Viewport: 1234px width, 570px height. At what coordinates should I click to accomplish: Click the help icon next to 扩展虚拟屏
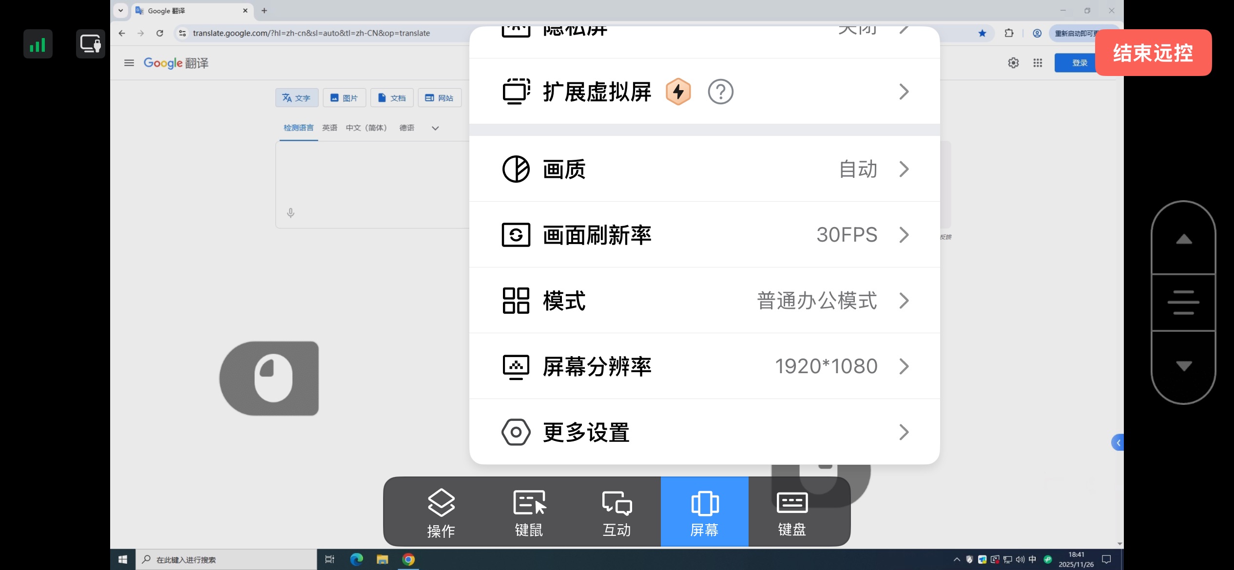pos(721,92)
